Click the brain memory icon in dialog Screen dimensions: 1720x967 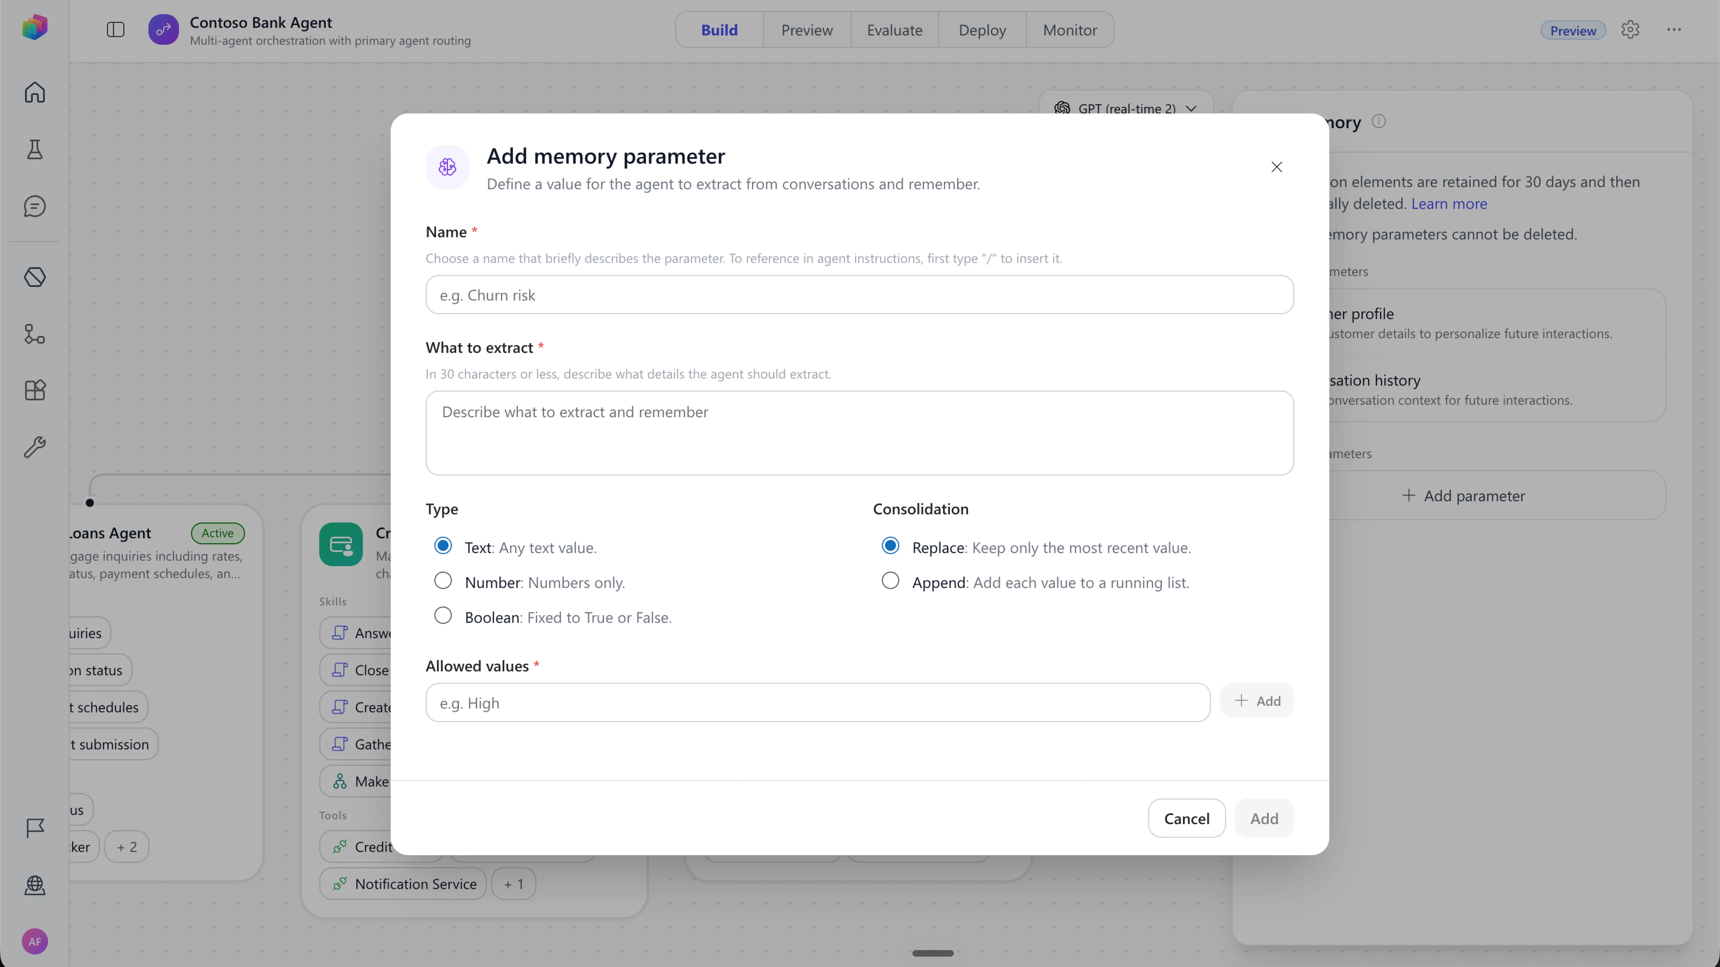[x=447, y=167]
